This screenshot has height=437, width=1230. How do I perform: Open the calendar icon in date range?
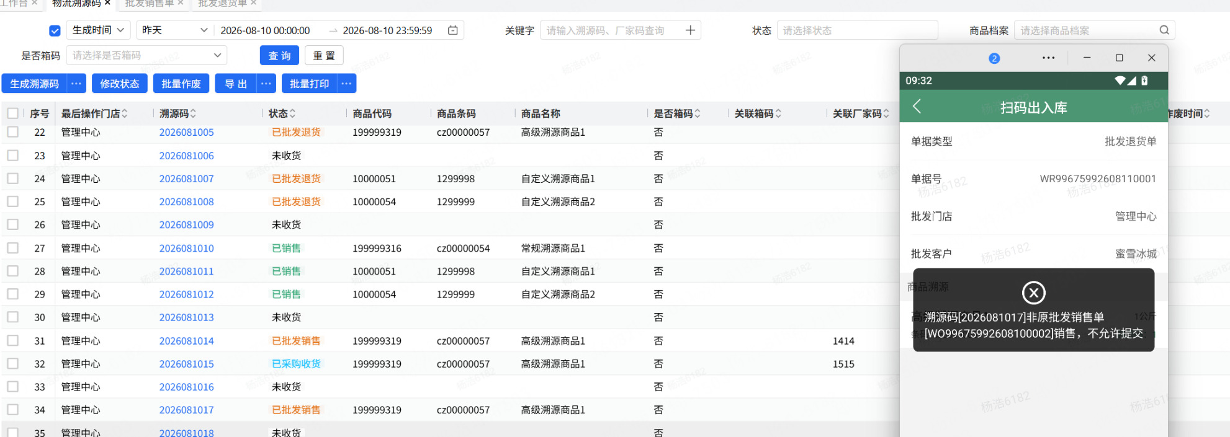pyautogui.click(x=453, y=30)
